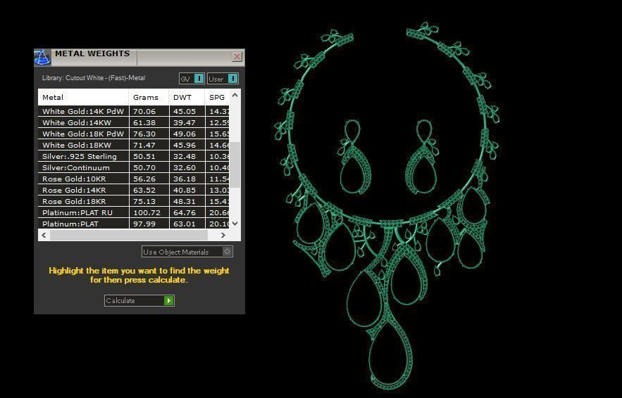Image resolution: width=622 pixels, height=398 pixels.
Task: Select the Rose Gold:18KR row
Action: pos(134,201)
